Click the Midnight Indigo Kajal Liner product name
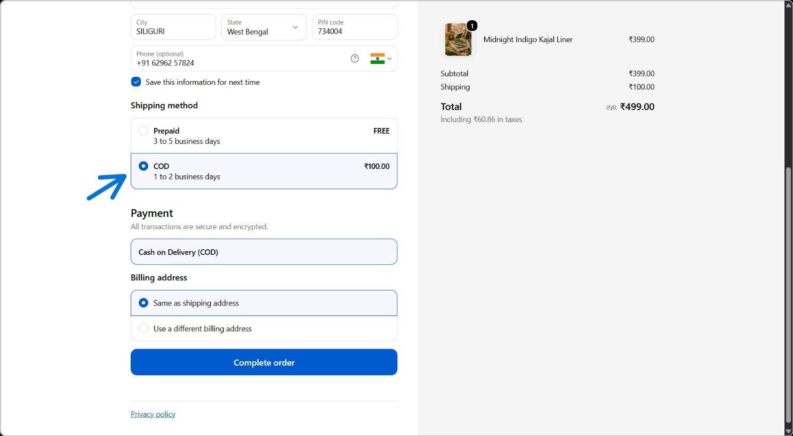793x436 pixels. (x=528, y=39)
